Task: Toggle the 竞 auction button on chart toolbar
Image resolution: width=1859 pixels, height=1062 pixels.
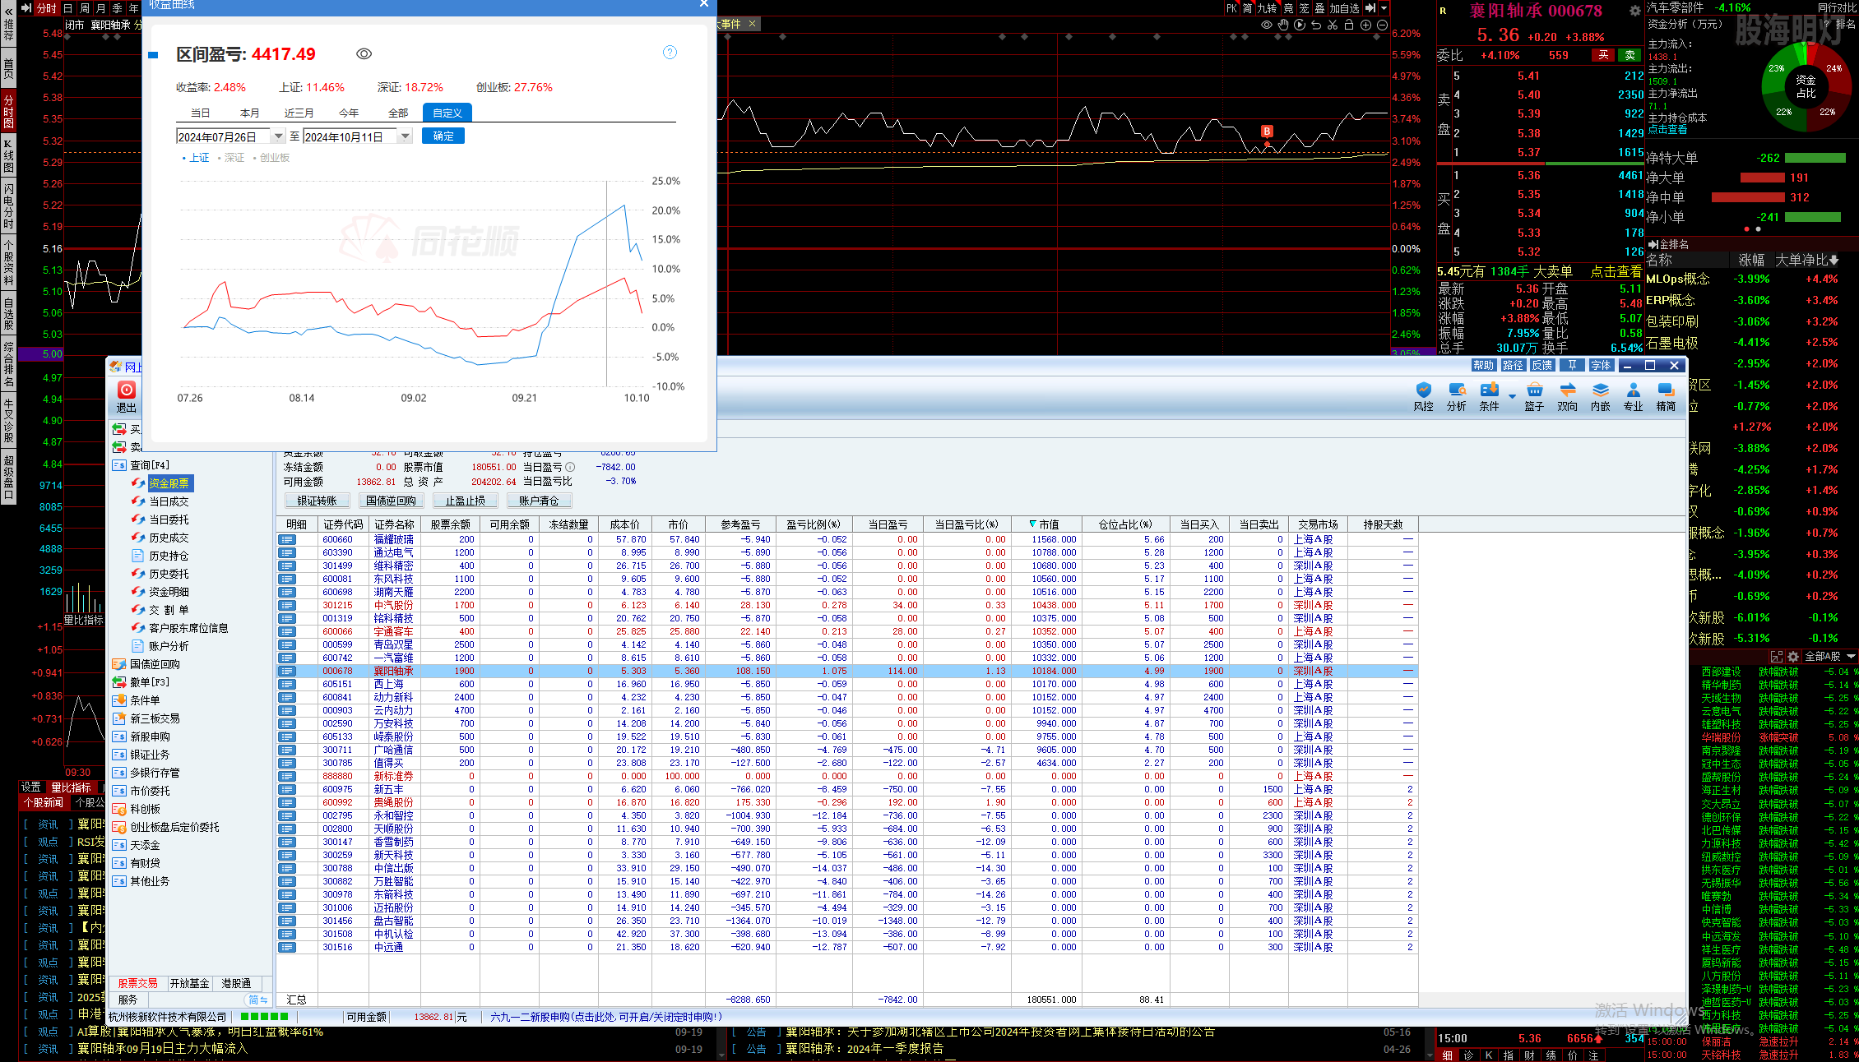Action: [x=1288, y=8]
